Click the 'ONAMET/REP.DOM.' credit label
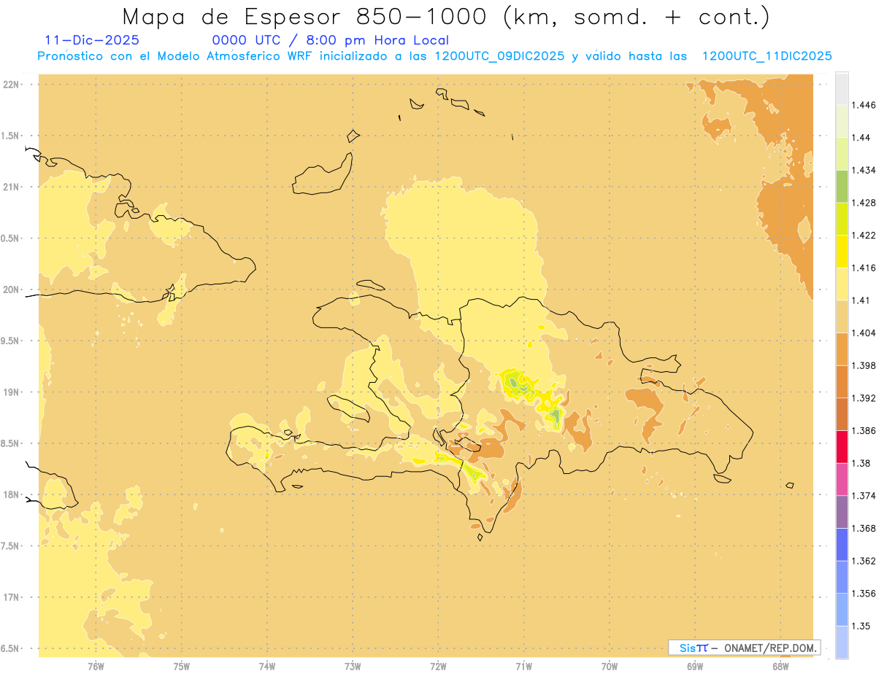This screenshot has height=676, width=876. tap(769, 648)
